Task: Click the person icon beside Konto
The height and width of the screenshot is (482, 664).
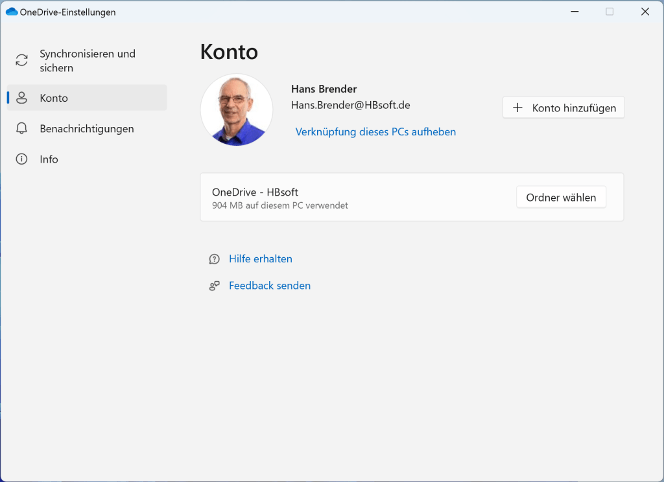Action: point(21,98)
